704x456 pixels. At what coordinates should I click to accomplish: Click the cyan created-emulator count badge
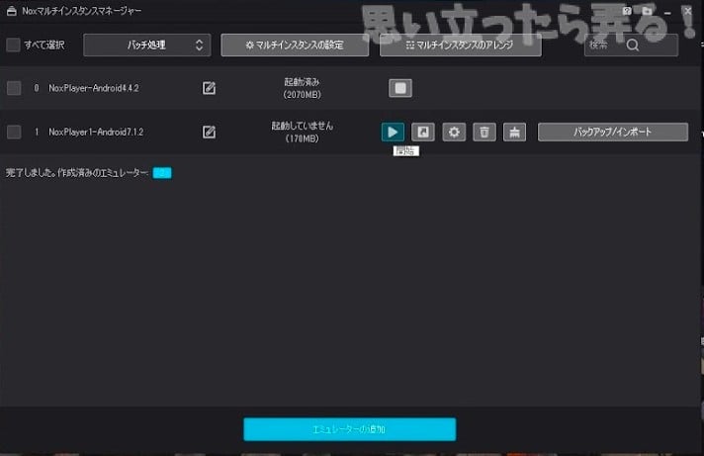pyautogui.click(x=162, y=173)
